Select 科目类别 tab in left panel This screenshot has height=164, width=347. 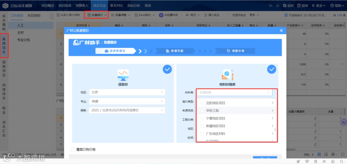click(x=34, y=15)
